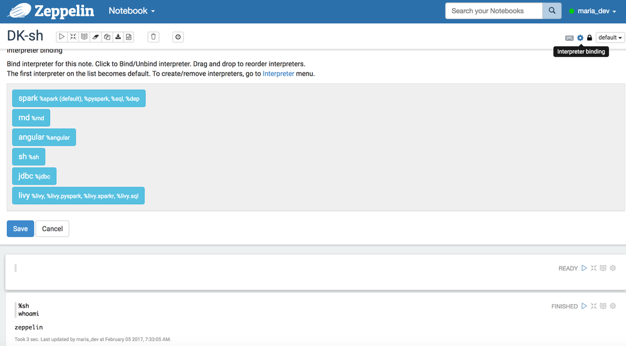The height and width of the screenshot is (346, 626).
Task: Clone this note using the copy icon
Action: click(x=107, y=37)
